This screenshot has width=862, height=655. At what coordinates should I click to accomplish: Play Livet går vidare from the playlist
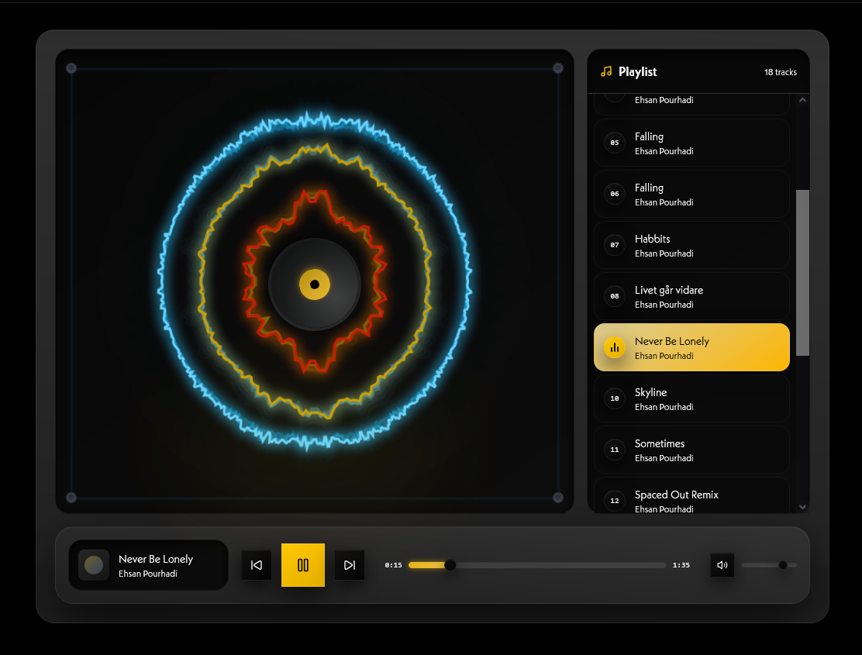(691, 296)
